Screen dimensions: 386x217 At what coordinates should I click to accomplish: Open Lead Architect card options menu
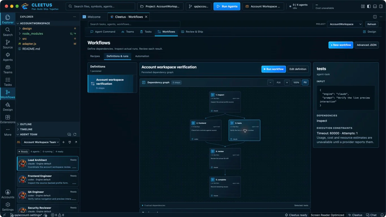(x=74, y=167)
